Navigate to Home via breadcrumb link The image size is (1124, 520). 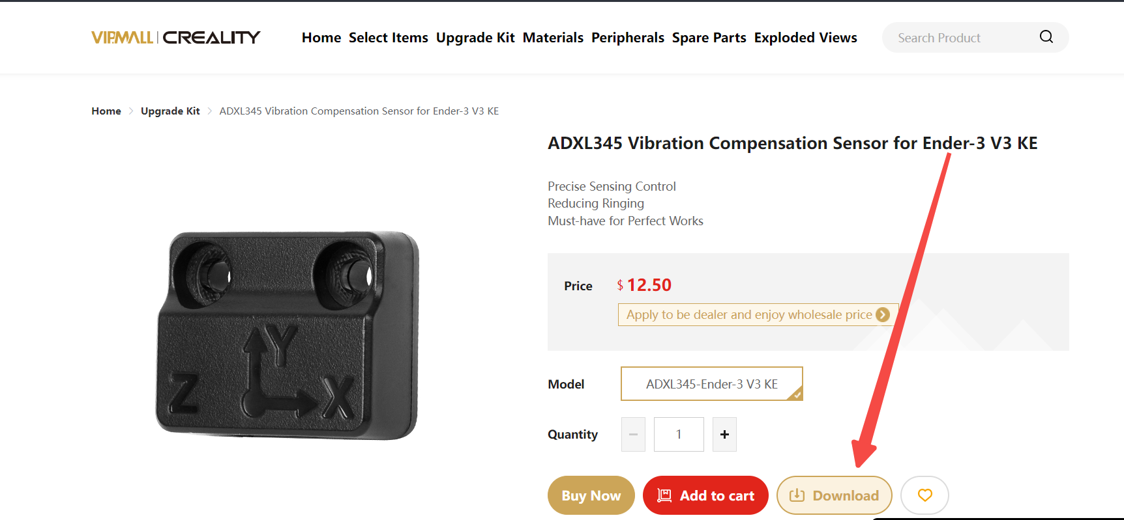point(106,111)
